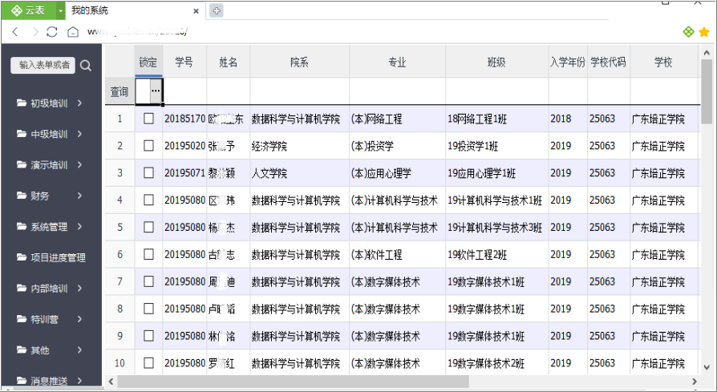The image size is (717, 392).
Task: Tick the 锁定 checkbox in row 4
Action: click(x=148, y=200)
